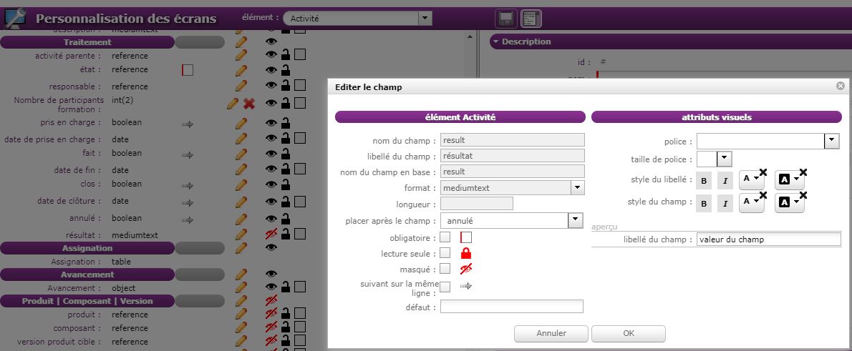The width and height of the screenshot is (852, 351).
Task: Toggle italic for style du champ
Action: [725, 204]
